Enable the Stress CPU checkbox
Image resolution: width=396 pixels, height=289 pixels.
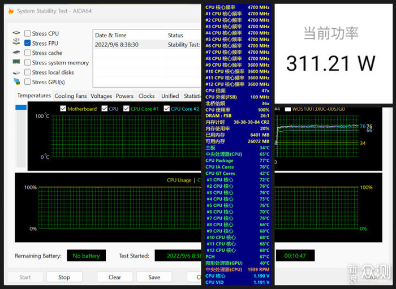[28, 33]
